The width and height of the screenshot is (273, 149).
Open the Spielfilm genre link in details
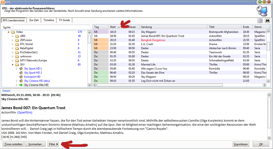click(25, 112)
